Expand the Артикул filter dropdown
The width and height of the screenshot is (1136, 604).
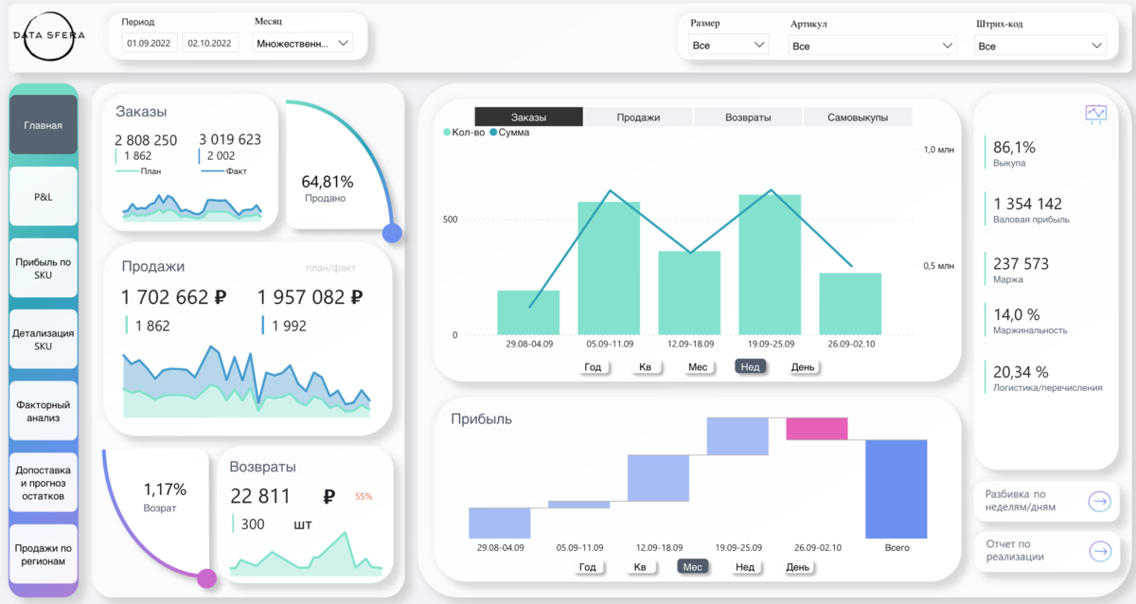873,44
